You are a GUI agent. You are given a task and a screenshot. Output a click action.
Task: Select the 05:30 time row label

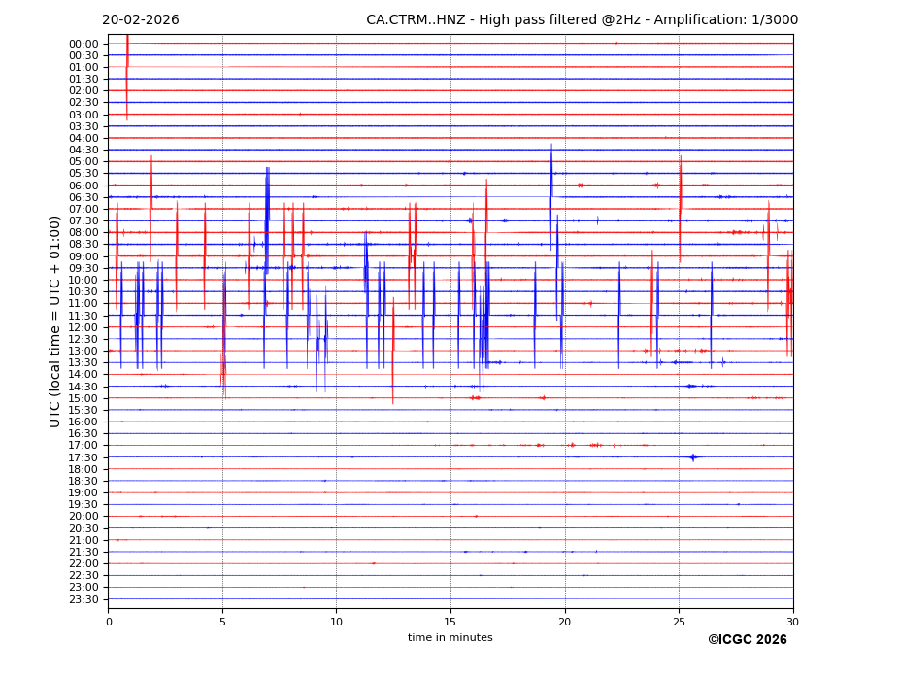[x=83, y=174]
